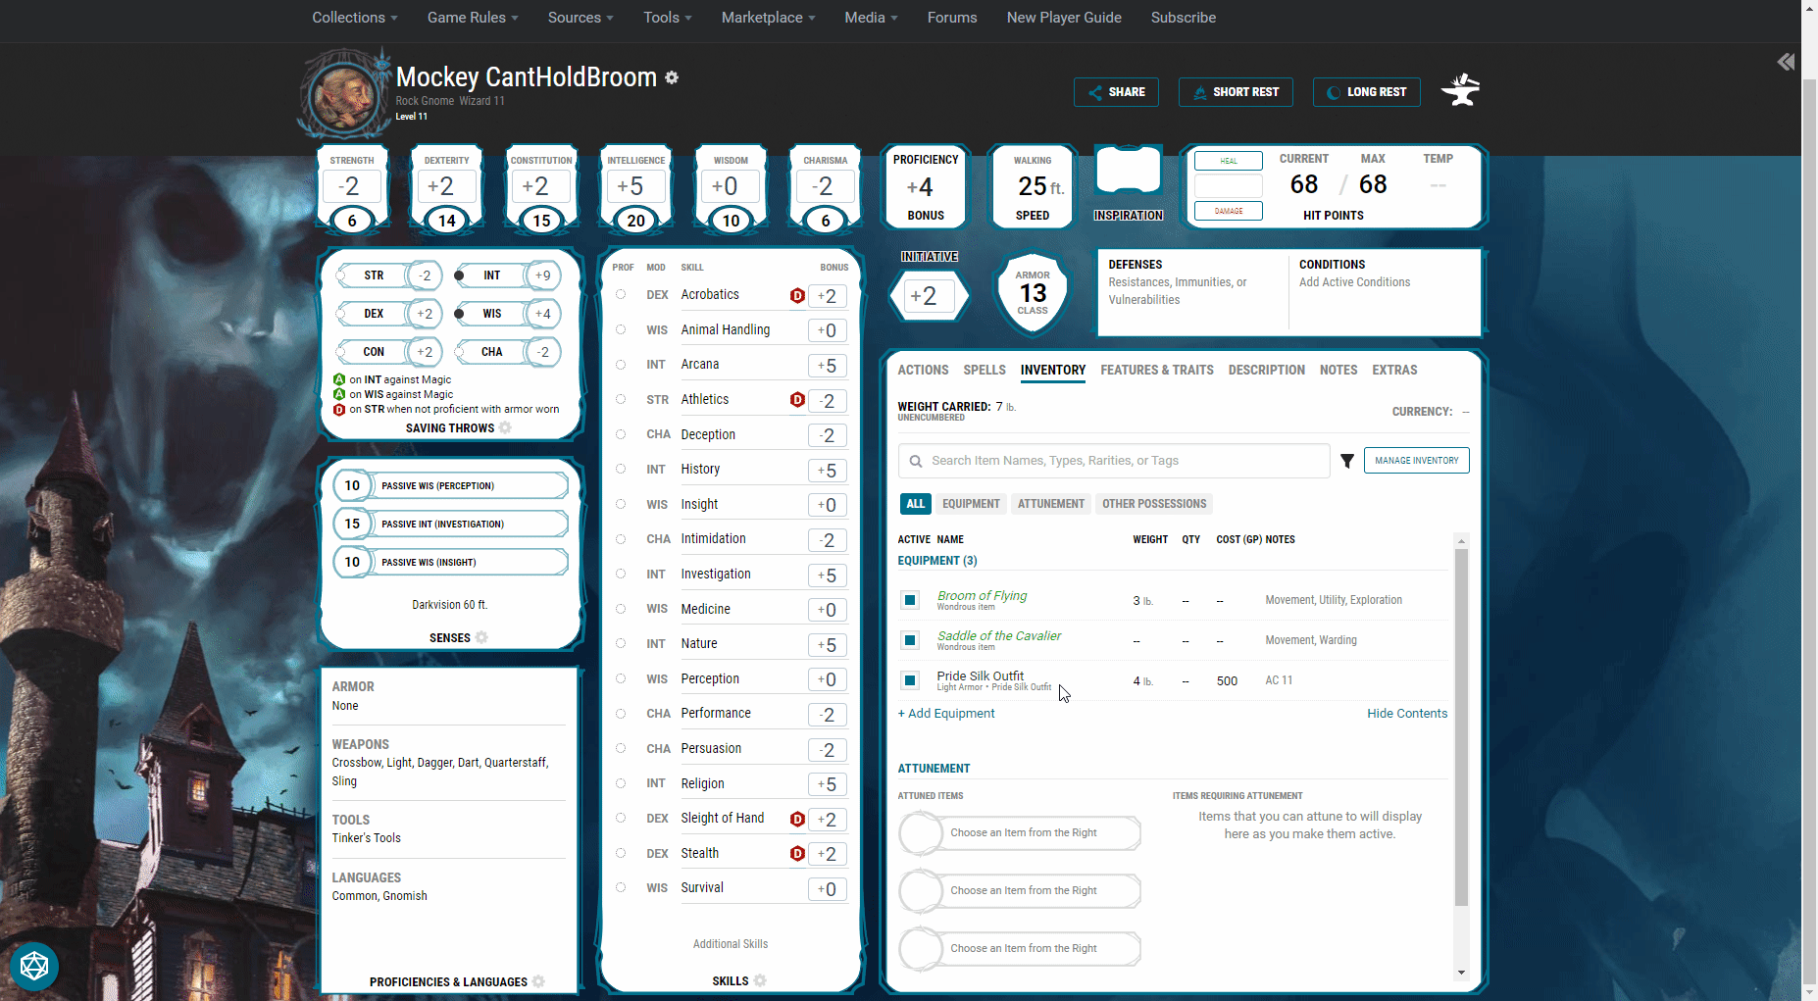Open Broom of Flying item details

point(982,595)
